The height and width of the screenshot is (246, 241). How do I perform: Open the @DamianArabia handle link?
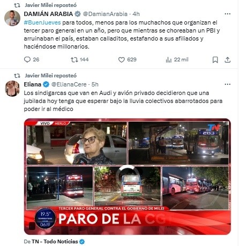pyautogui.click(x=106, y=14)
